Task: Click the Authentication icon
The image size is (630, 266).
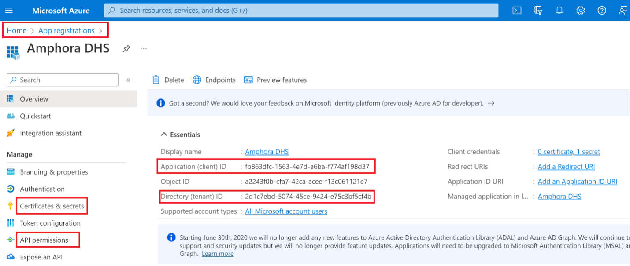Action: click(11, 189)
